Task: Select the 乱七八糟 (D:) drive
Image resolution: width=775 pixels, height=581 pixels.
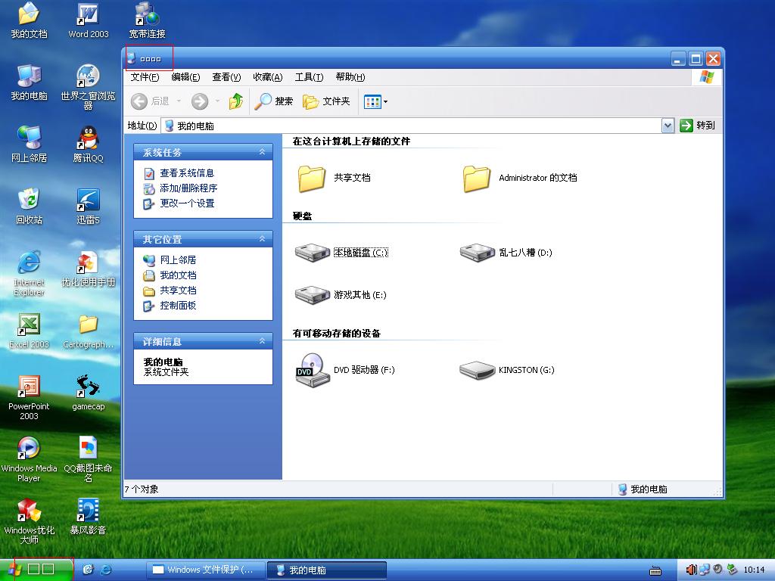Action: (x=506, y=253)
